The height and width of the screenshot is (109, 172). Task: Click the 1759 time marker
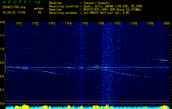[150, 23]
